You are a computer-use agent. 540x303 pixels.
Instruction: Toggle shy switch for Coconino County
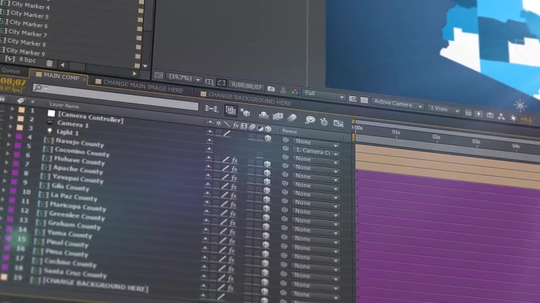coord(209,167)
